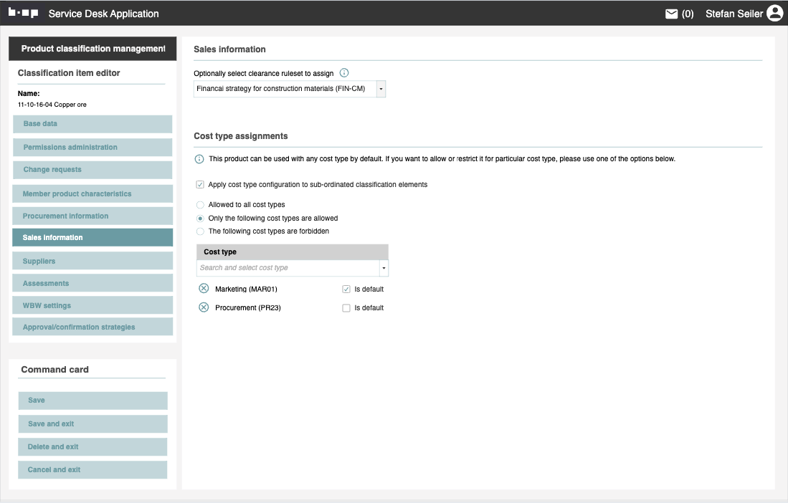Select The following cost types are forbidden
The image size is (788, 503).
(x=201, y=231)
